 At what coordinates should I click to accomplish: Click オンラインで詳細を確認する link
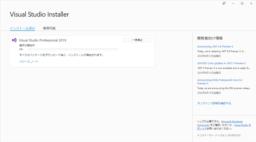coord(215,103)
